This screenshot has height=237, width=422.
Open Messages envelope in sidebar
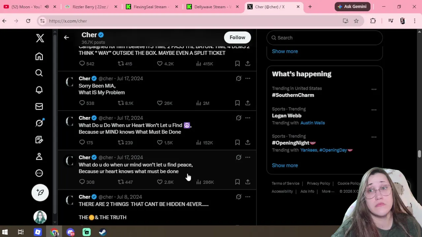click(x=39, y=106)
